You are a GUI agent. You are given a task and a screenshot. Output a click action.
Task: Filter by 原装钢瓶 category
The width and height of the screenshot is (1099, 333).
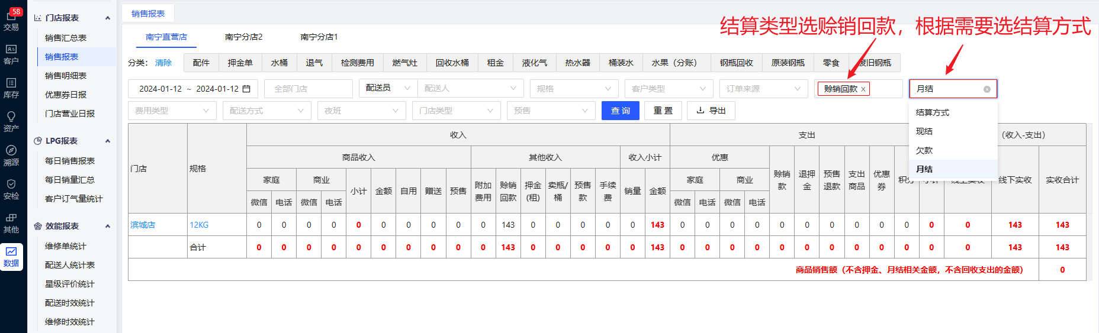pyautogui.click(x=788, y=63)
